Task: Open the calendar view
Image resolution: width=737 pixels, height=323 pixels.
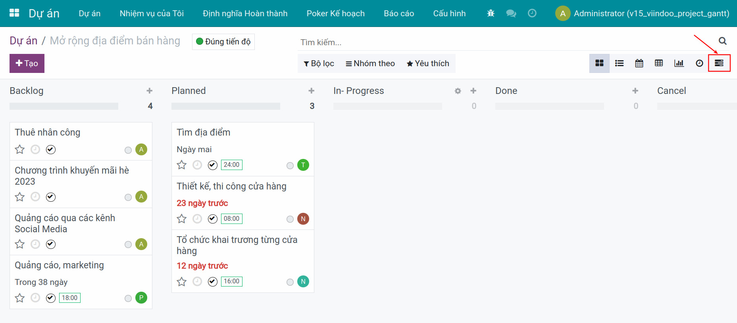Action: click(639, 63)
